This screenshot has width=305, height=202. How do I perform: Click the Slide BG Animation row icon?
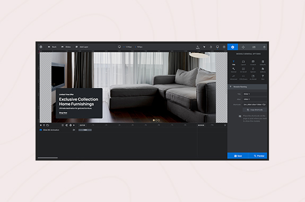tap(41, 130)
